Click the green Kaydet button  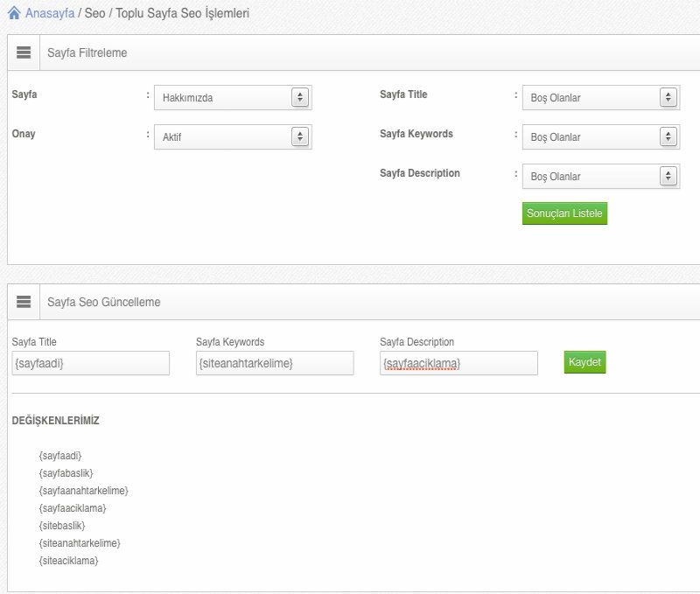(584, 362)
